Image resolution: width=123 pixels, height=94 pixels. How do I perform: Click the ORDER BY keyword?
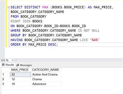[18, 45]
